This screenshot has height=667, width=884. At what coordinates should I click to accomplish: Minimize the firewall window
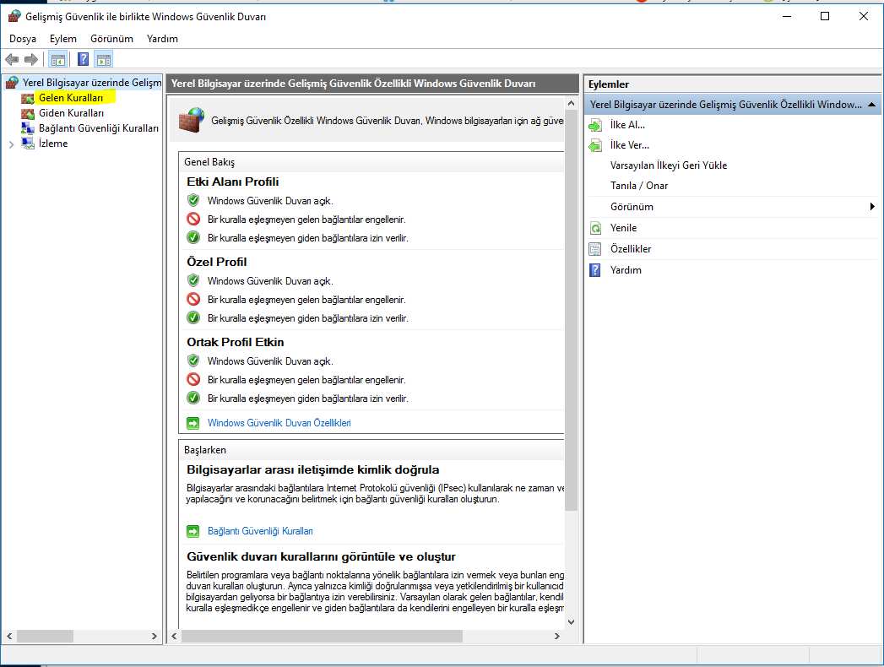pyautogui.click(x=787, y=16)
